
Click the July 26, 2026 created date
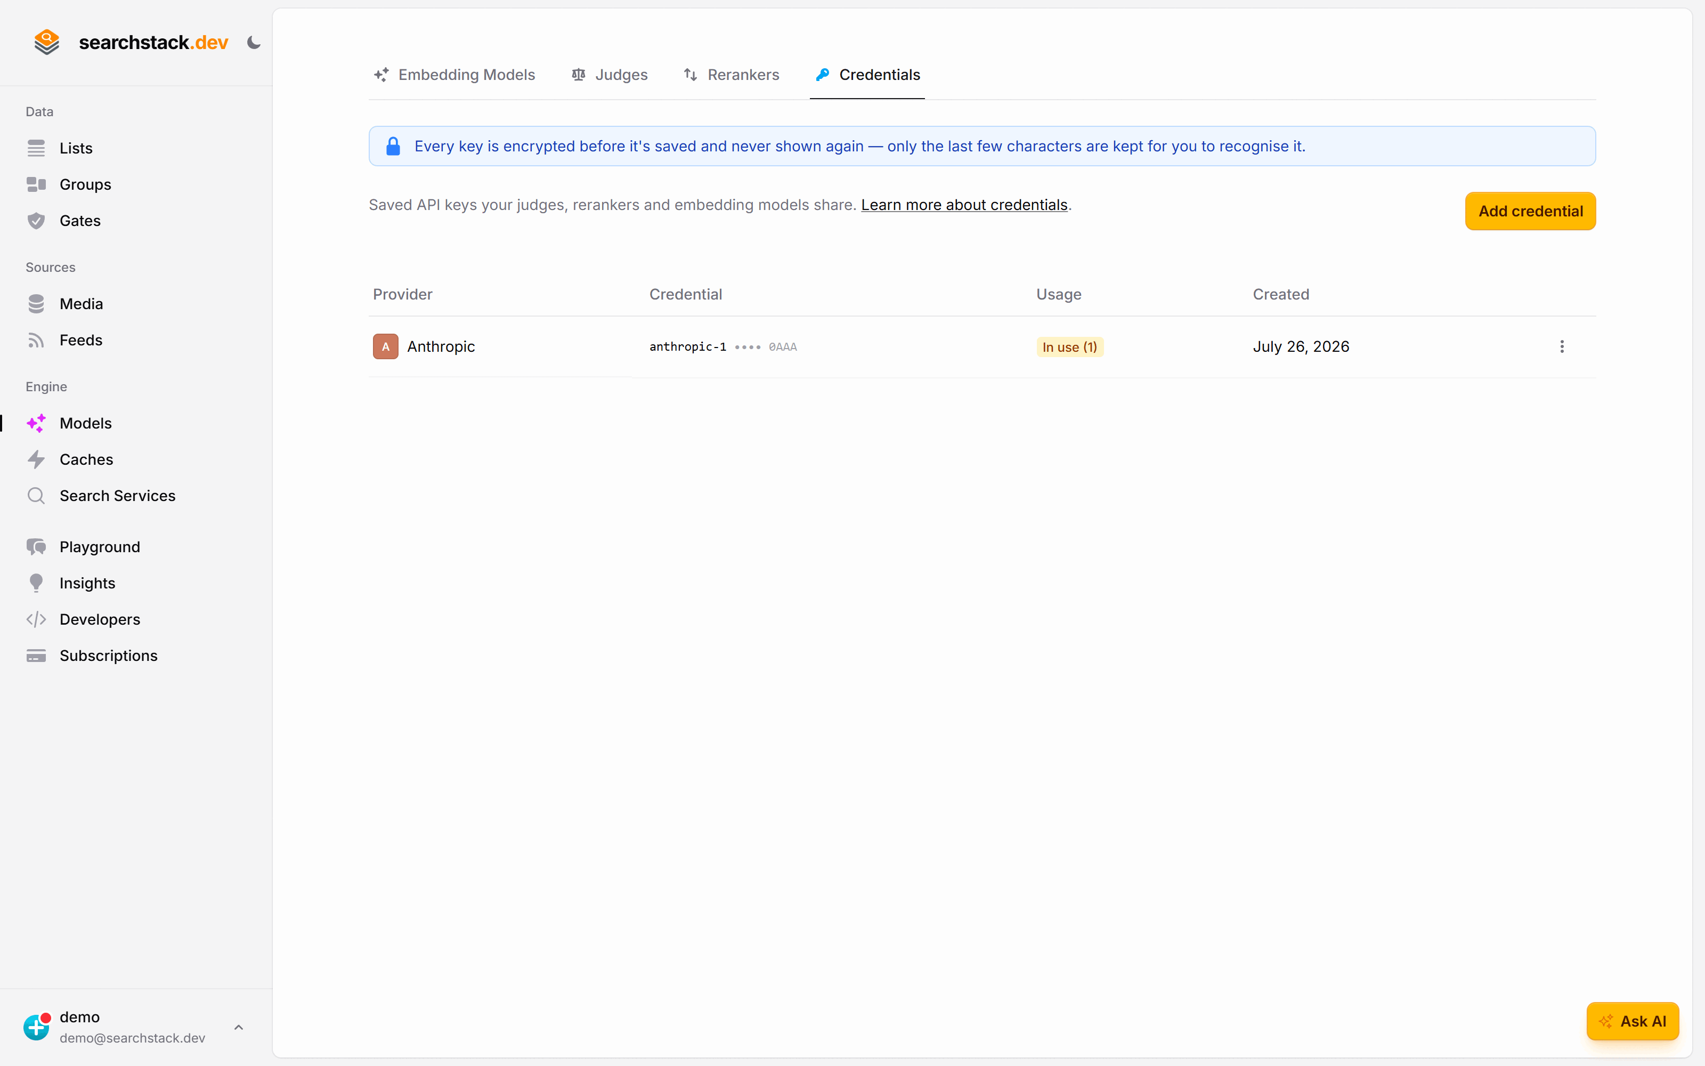(x=1301, y=347)
